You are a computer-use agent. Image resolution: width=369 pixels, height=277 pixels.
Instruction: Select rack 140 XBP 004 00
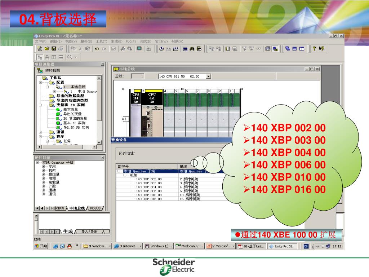[149, 187]
